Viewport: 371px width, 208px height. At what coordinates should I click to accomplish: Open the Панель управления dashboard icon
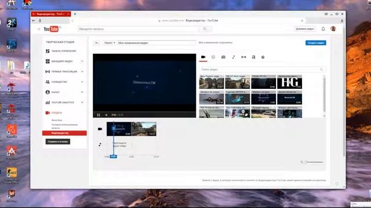tap(48, 51)
